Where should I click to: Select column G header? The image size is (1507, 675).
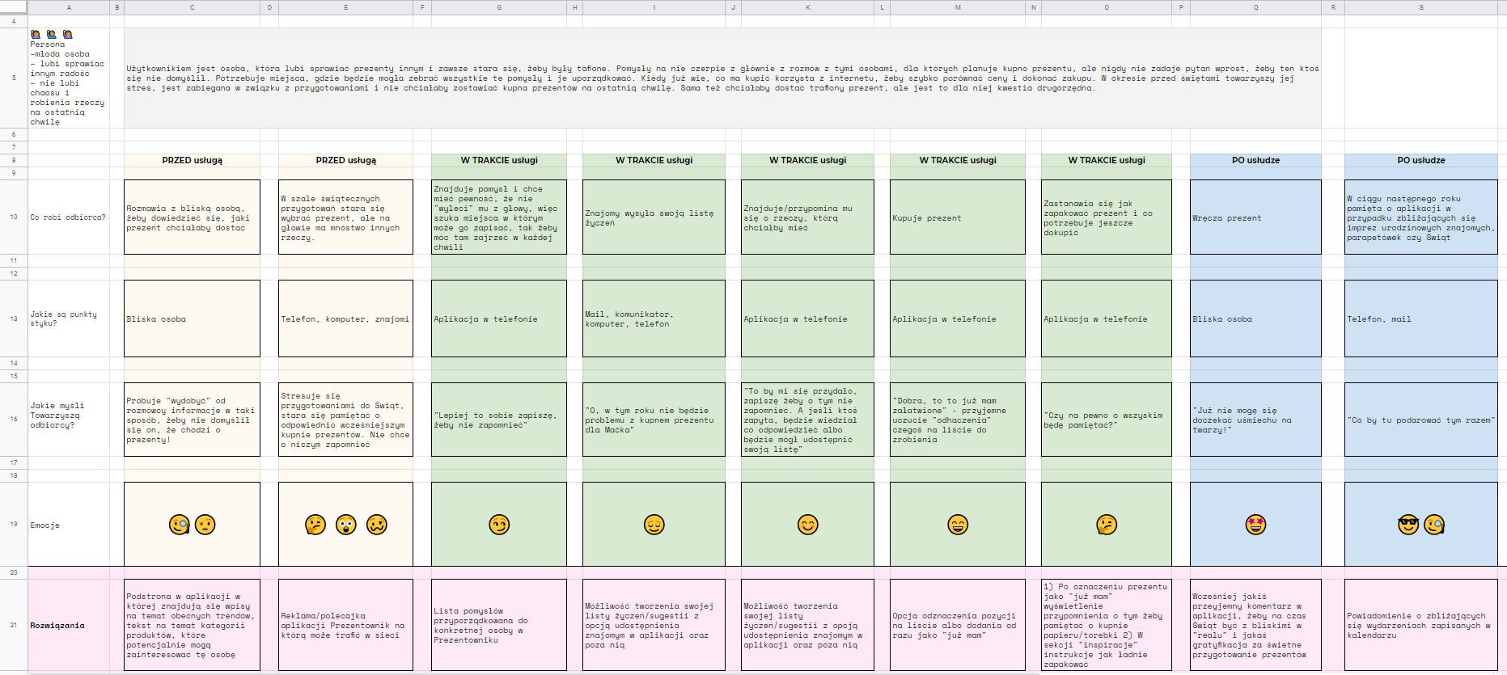499,7
